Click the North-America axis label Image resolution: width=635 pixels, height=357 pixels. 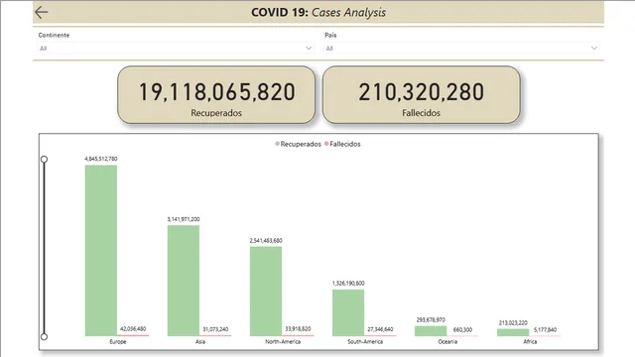point(283,341)
